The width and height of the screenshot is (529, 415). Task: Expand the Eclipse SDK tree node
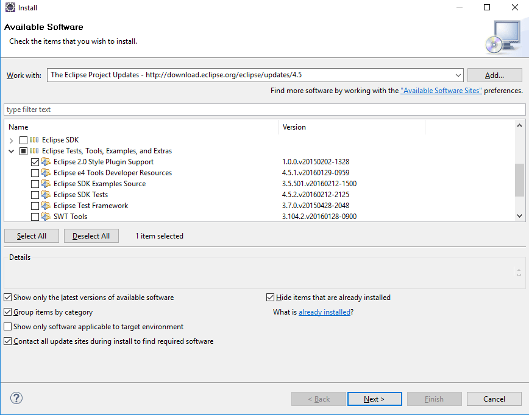point(11,140)
